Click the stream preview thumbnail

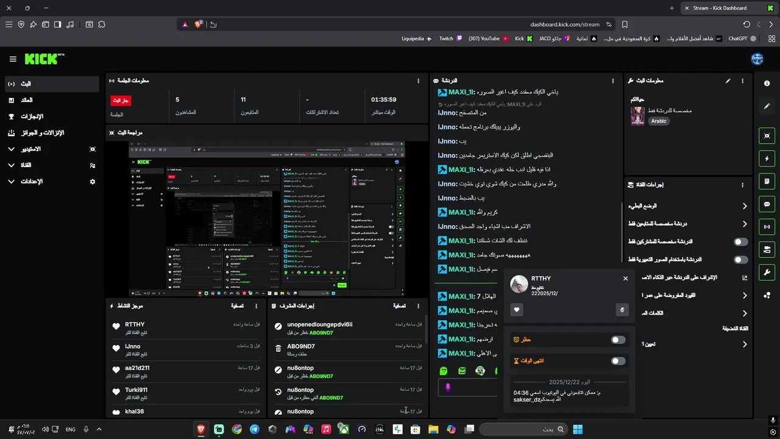tap(267, 220)
